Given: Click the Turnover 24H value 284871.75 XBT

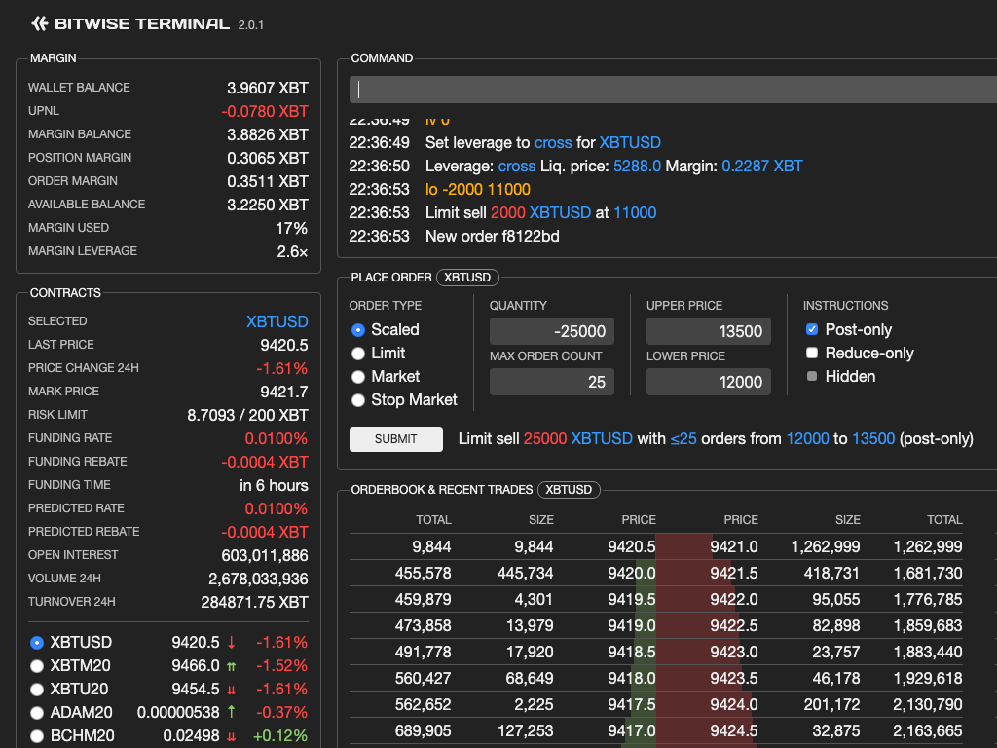Looking at the screenshot, I should (254, 602).
